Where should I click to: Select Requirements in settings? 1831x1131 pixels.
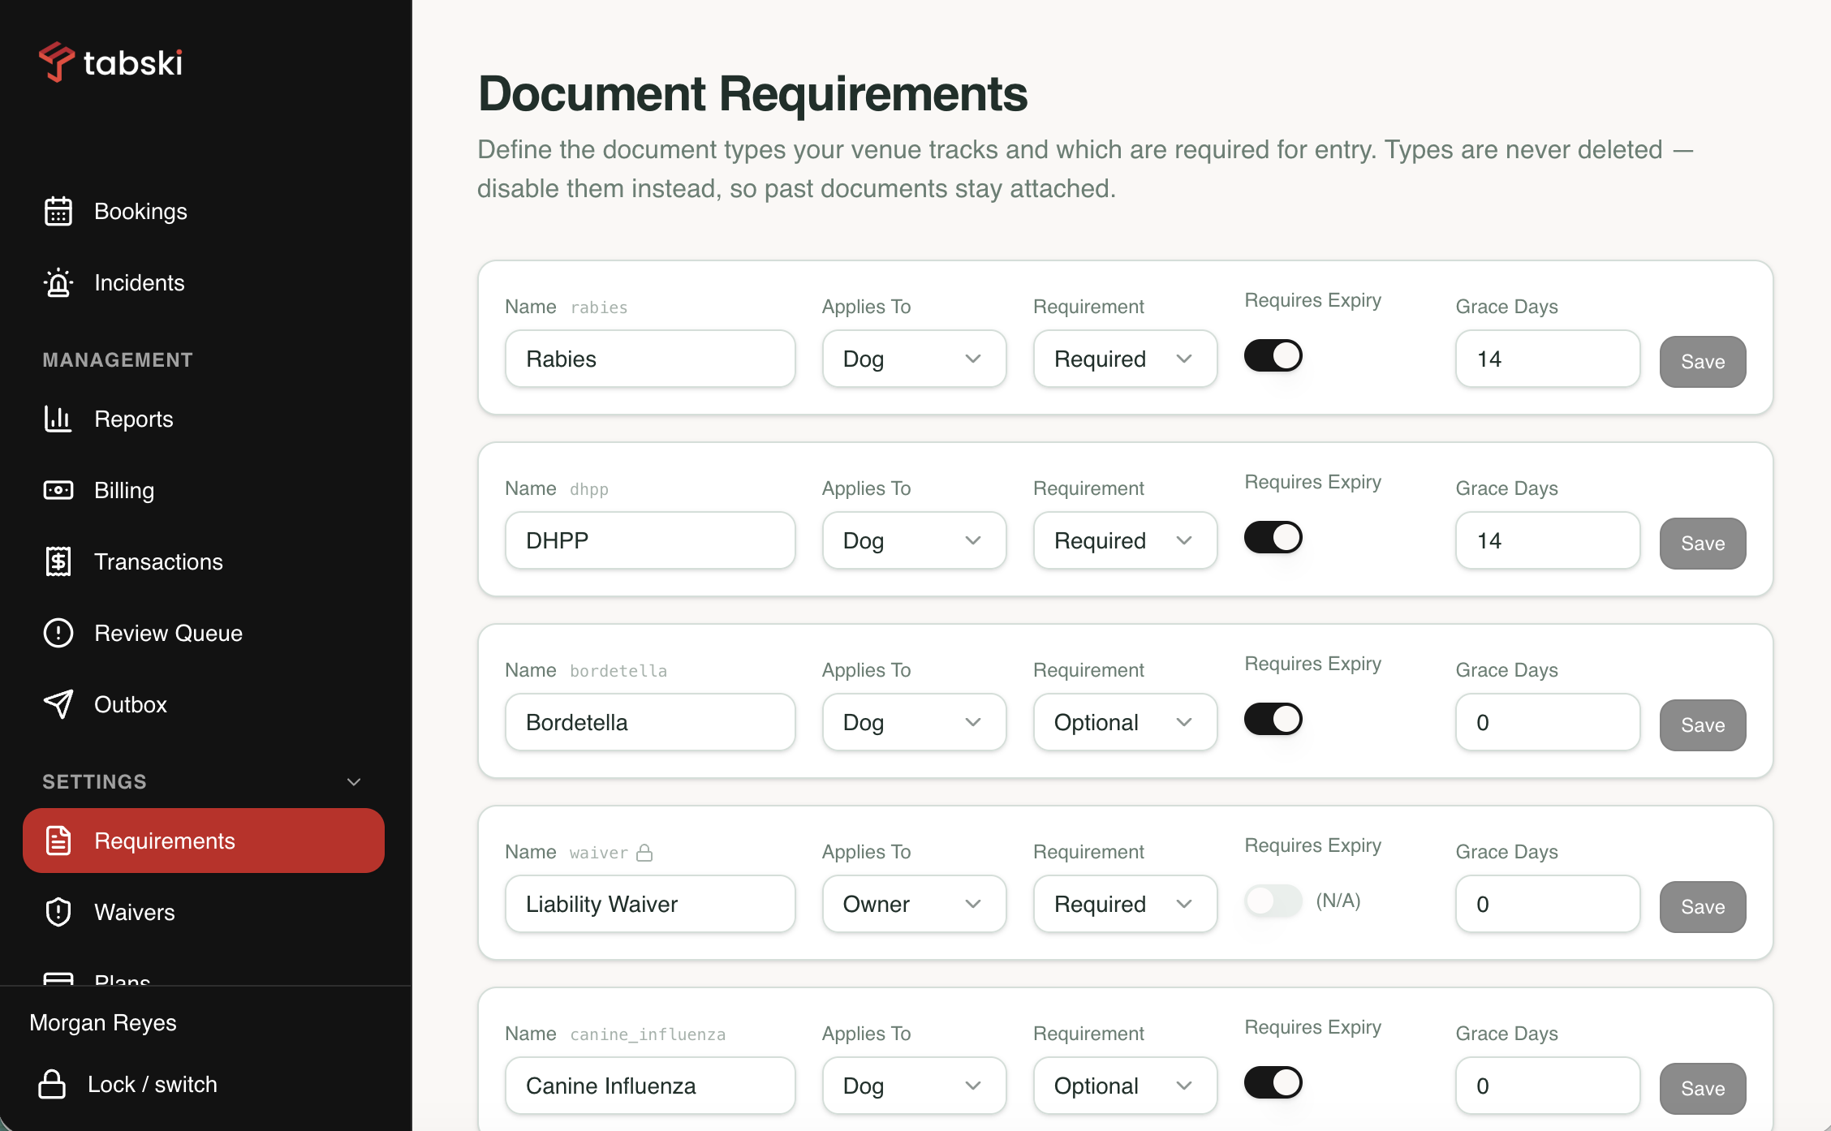click(204, 841)
